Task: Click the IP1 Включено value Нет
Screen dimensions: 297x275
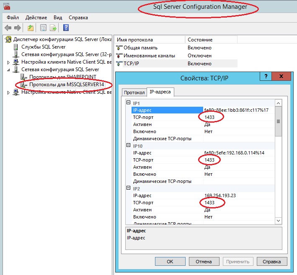Action: [208, 131]
